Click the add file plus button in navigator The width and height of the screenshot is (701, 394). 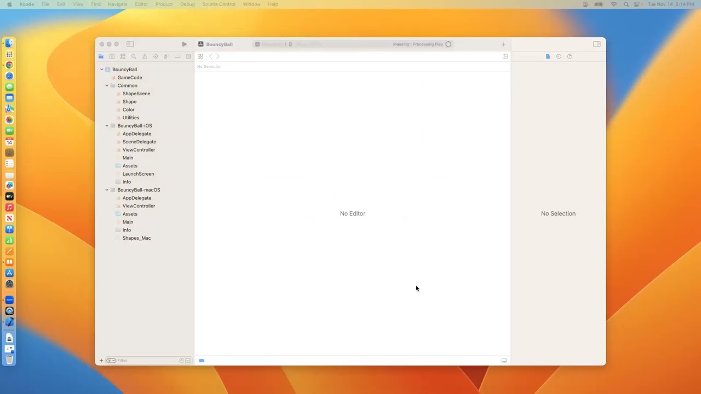tap(101, 361)
